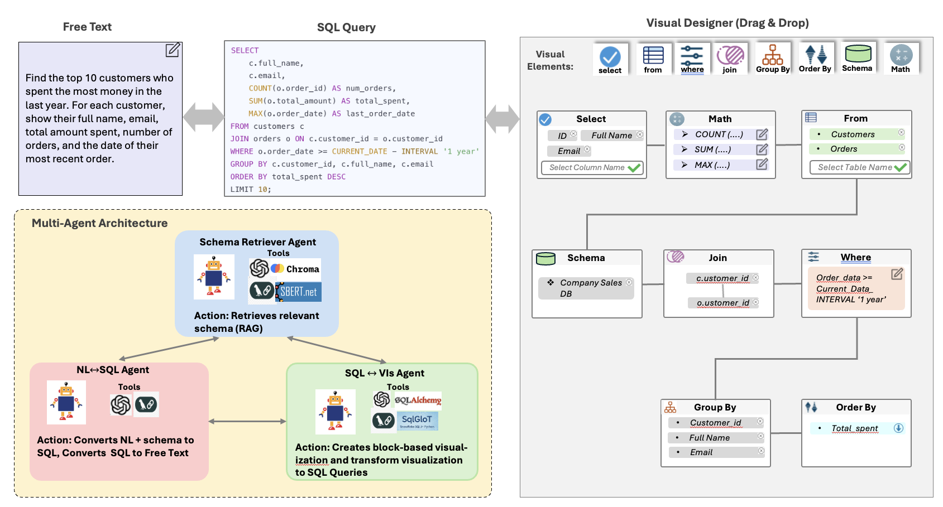The image size is (943, 507).
Task: Remove the Full Name column chip
Action: pyautogui.click(x=640, y=135)
